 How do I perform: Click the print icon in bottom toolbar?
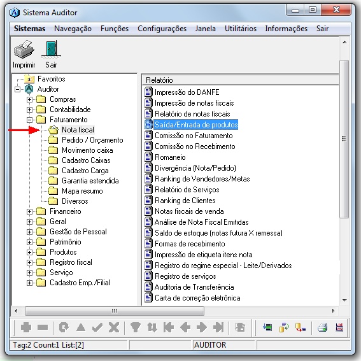[x=322, y=327]
